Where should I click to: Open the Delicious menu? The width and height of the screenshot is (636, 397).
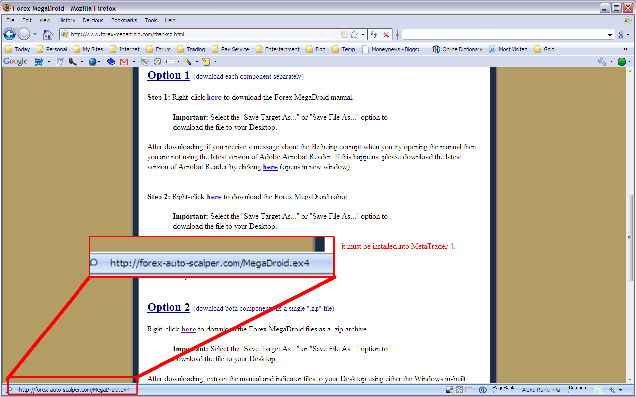tap(93, 20)
